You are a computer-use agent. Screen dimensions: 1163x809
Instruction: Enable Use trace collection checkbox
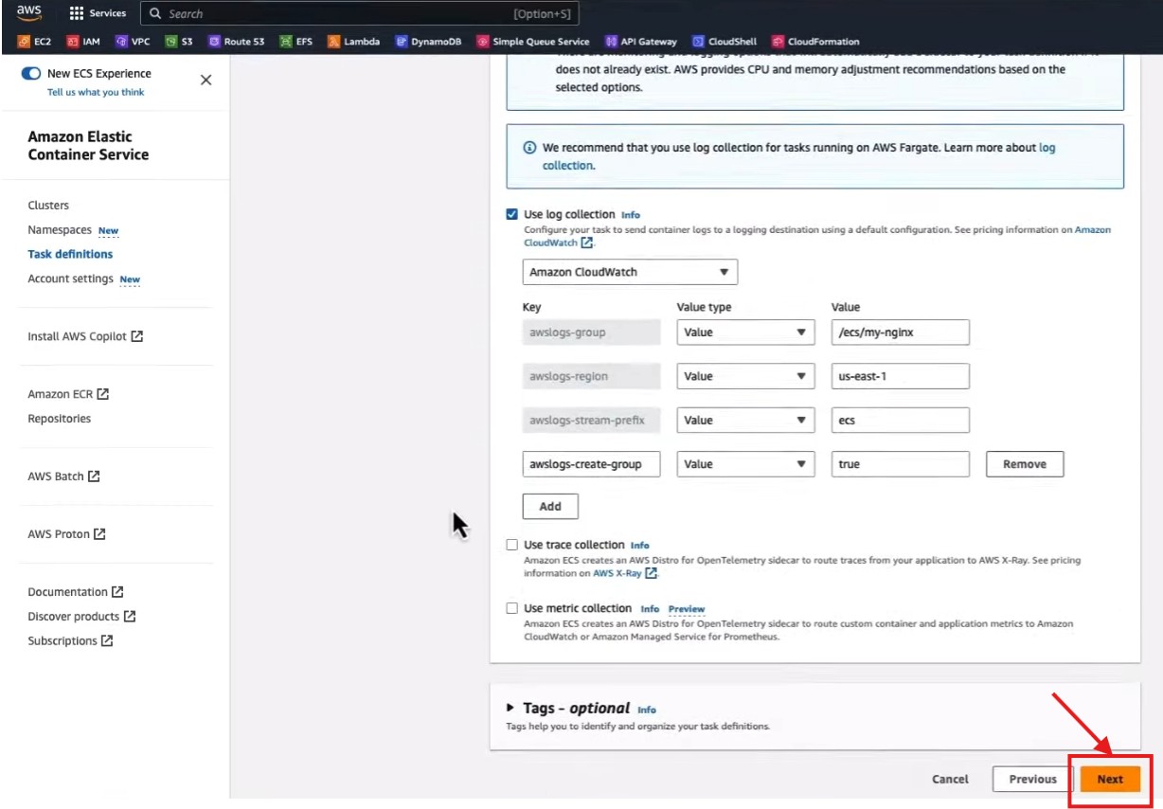coord(512,545)
